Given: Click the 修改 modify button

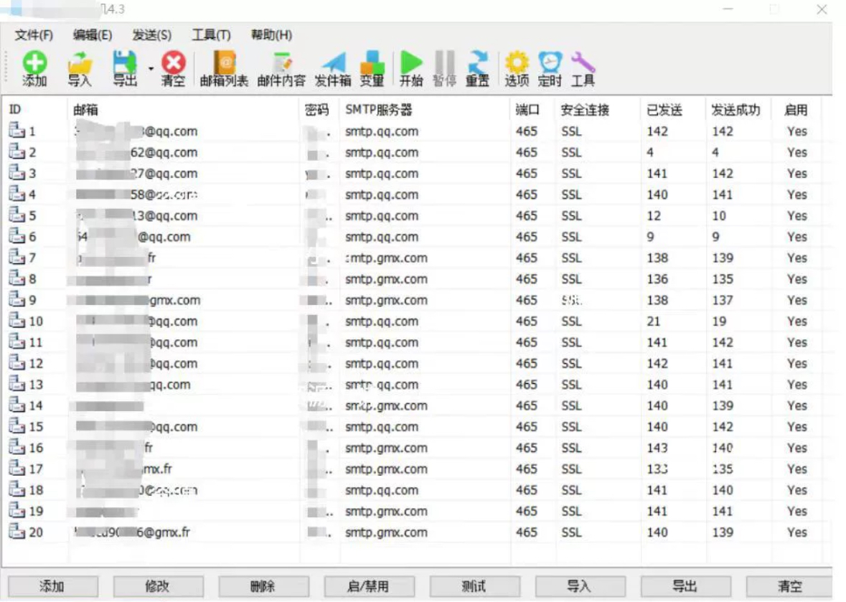Looking at the screenshot, I should tap(158, 587).
